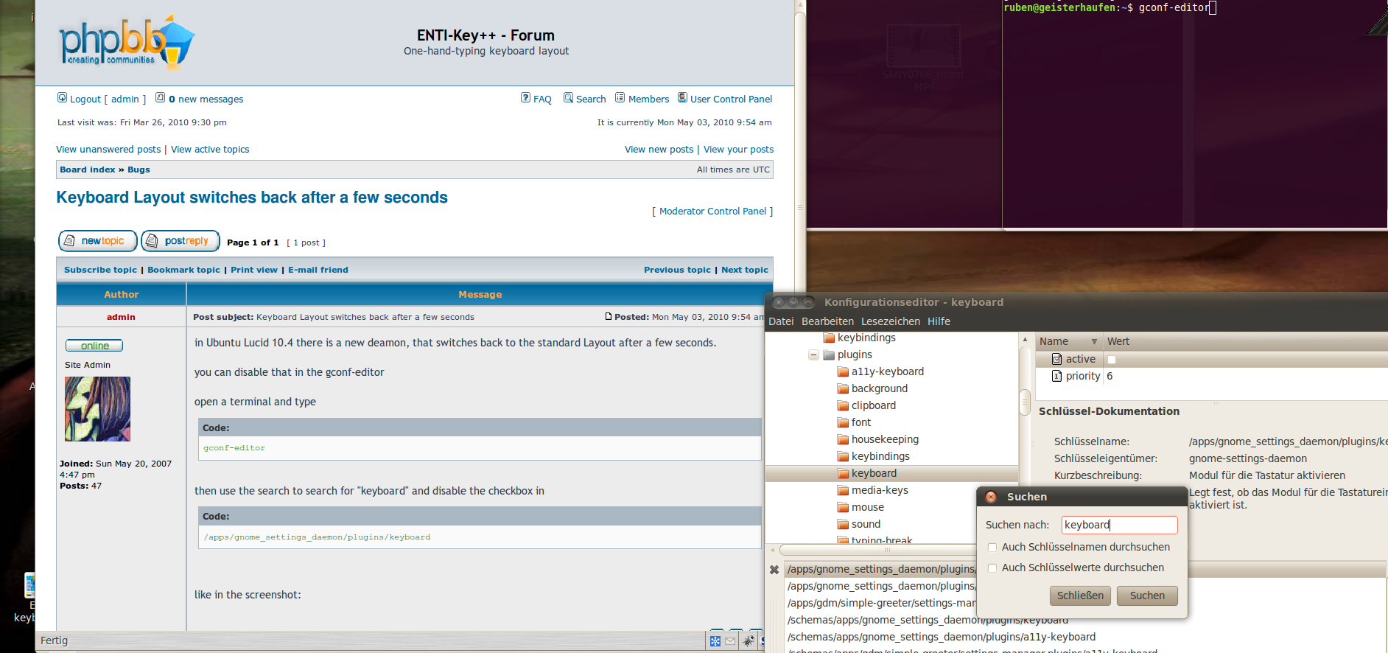Collapse the plugins tree node
Image resolution: width=1388 pixels, height=653 pixels.
click(813, 355)
